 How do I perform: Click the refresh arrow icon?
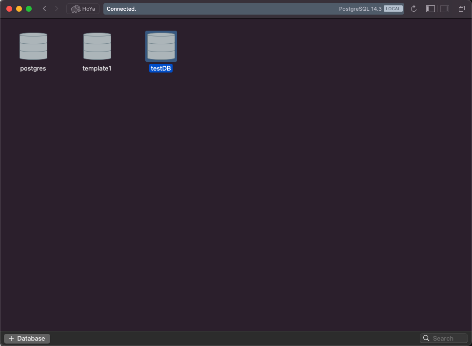coord(413,9)
